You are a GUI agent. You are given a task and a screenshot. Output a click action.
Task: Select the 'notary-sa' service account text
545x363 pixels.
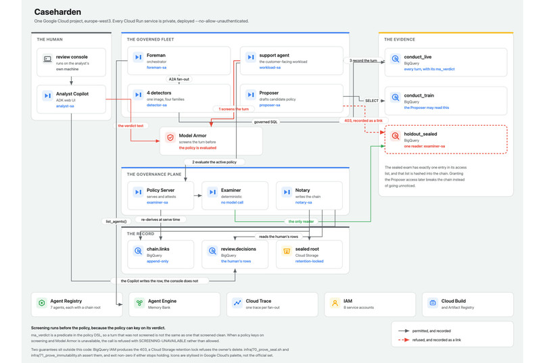click(304, 202)
